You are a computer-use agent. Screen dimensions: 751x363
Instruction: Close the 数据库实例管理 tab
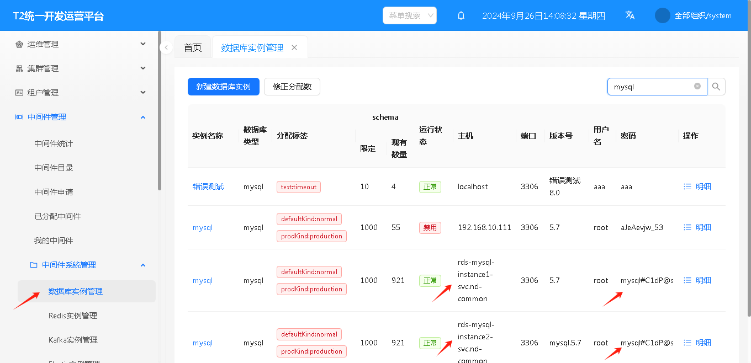294,47
